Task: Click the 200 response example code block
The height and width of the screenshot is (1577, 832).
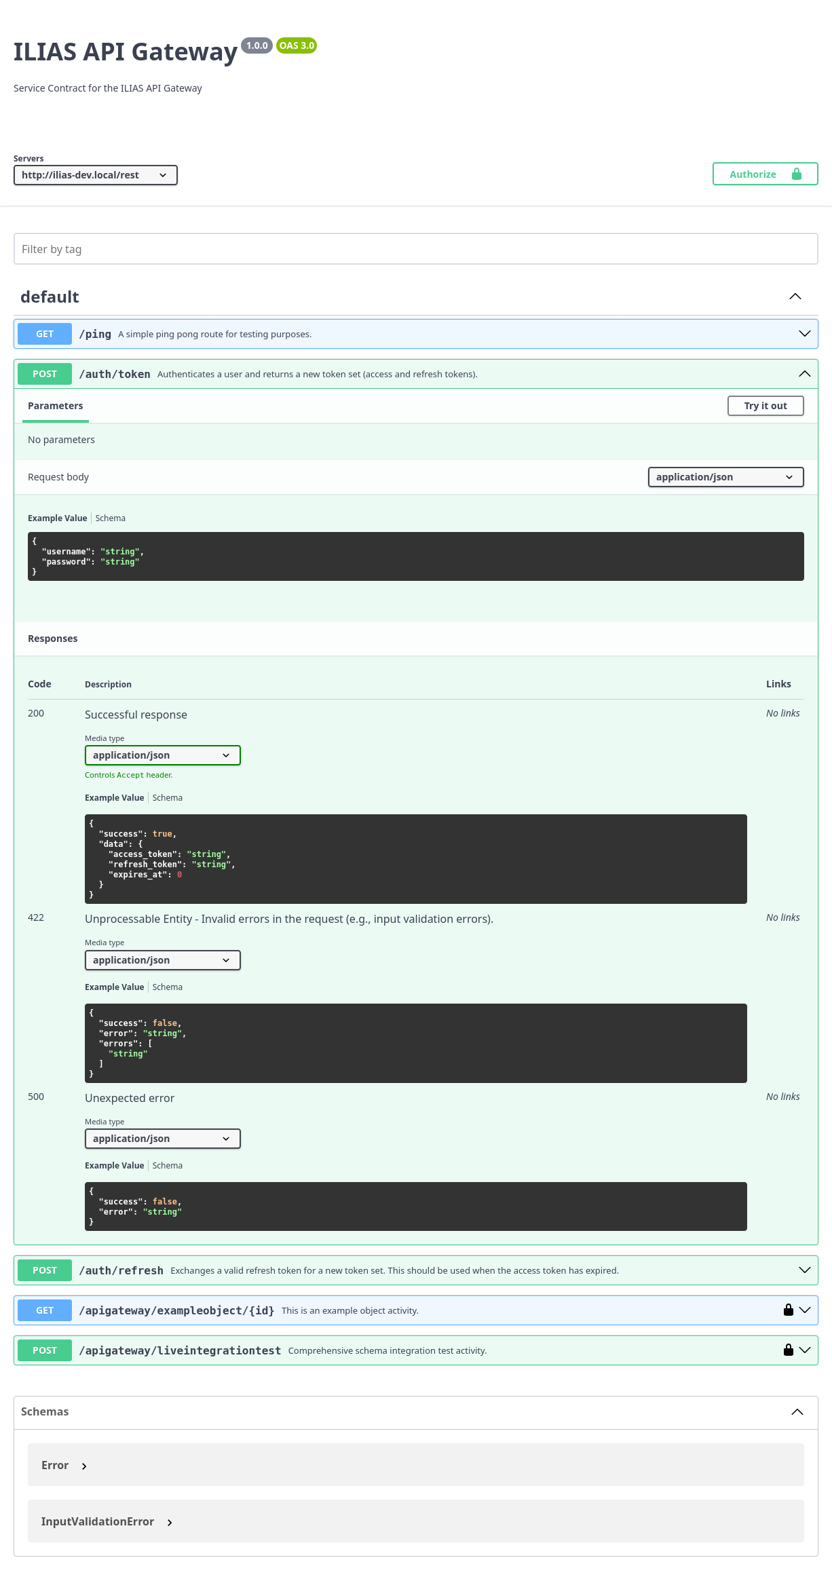Action: coord(416,859)
